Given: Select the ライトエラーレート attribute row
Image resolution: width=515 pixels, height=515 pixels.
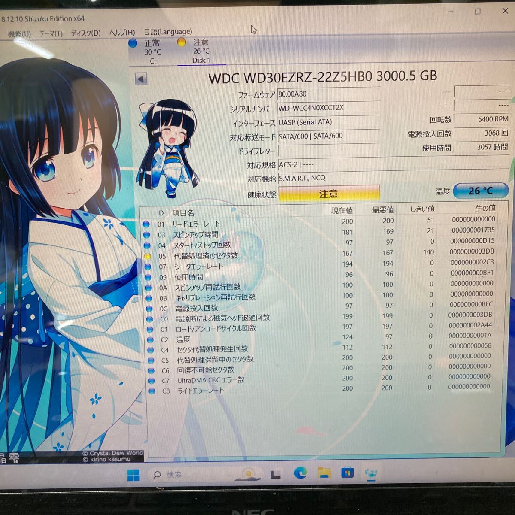Looking at the screenshot, I should click(x=322, y=389).
